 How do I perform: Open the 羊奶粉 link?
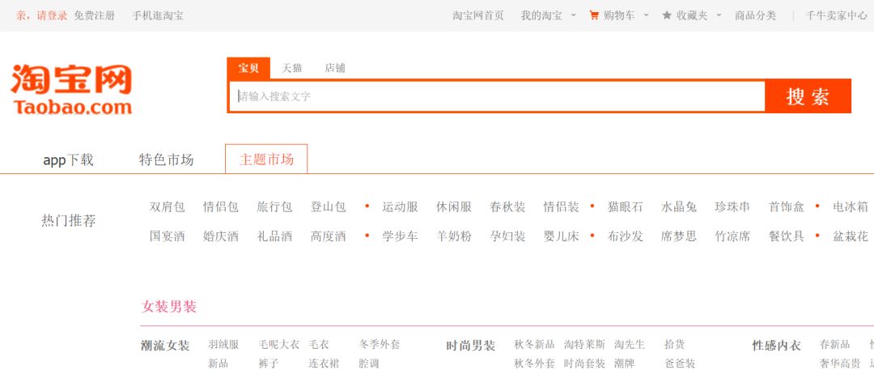coord(454,236)
